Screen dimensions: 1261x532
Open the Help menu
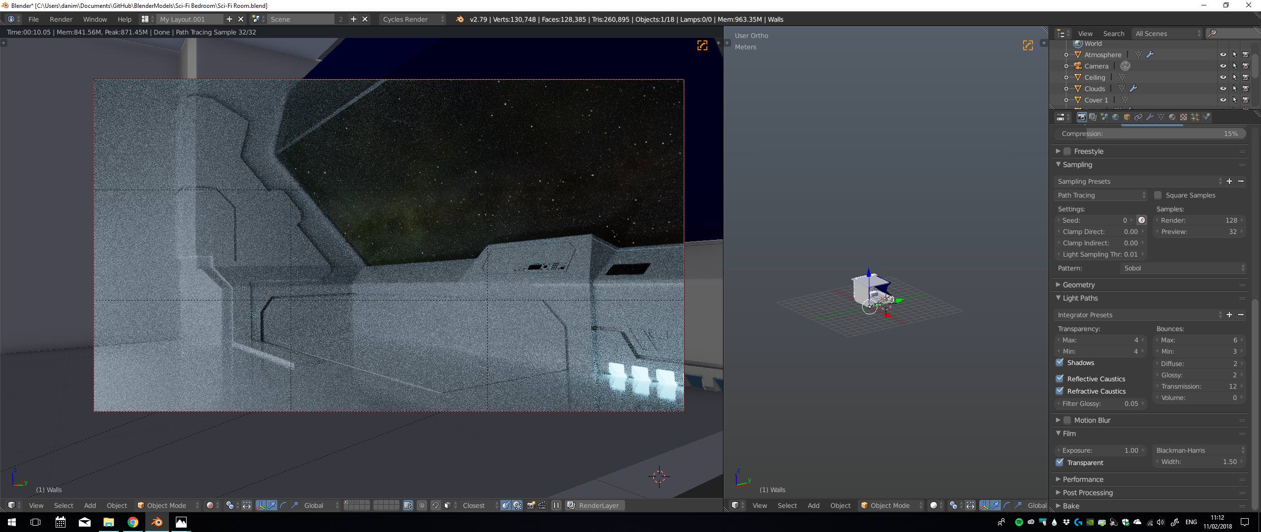coord(124,19)
